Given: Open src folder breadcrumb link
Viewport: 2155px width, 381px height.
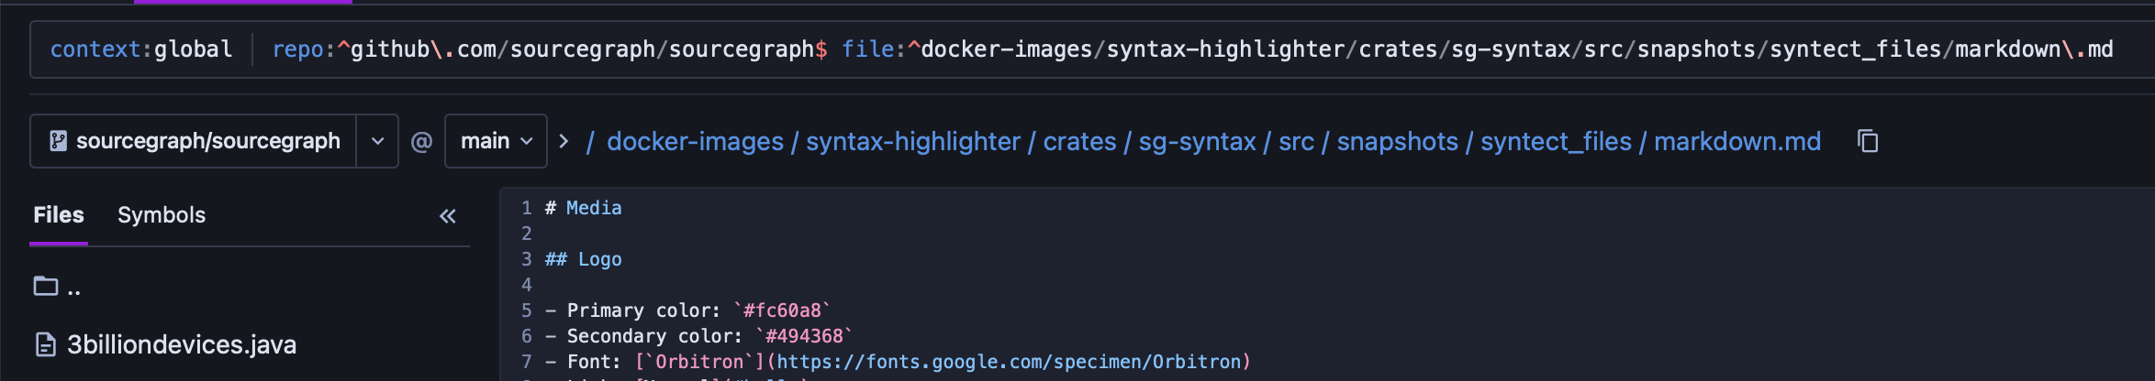Looking at the screenshot, I should click(1296, 142).
